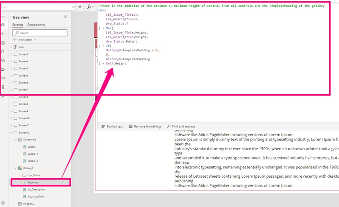Screen dimensions: 339x207
Task: Click the Remove formatting button label
Action: click(147, 126)
